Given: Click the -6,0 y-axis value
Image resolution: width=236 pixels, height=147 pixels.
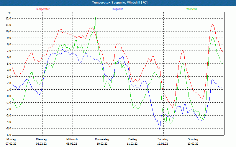Looking at the screenshot, I should (x=9, y=135).
